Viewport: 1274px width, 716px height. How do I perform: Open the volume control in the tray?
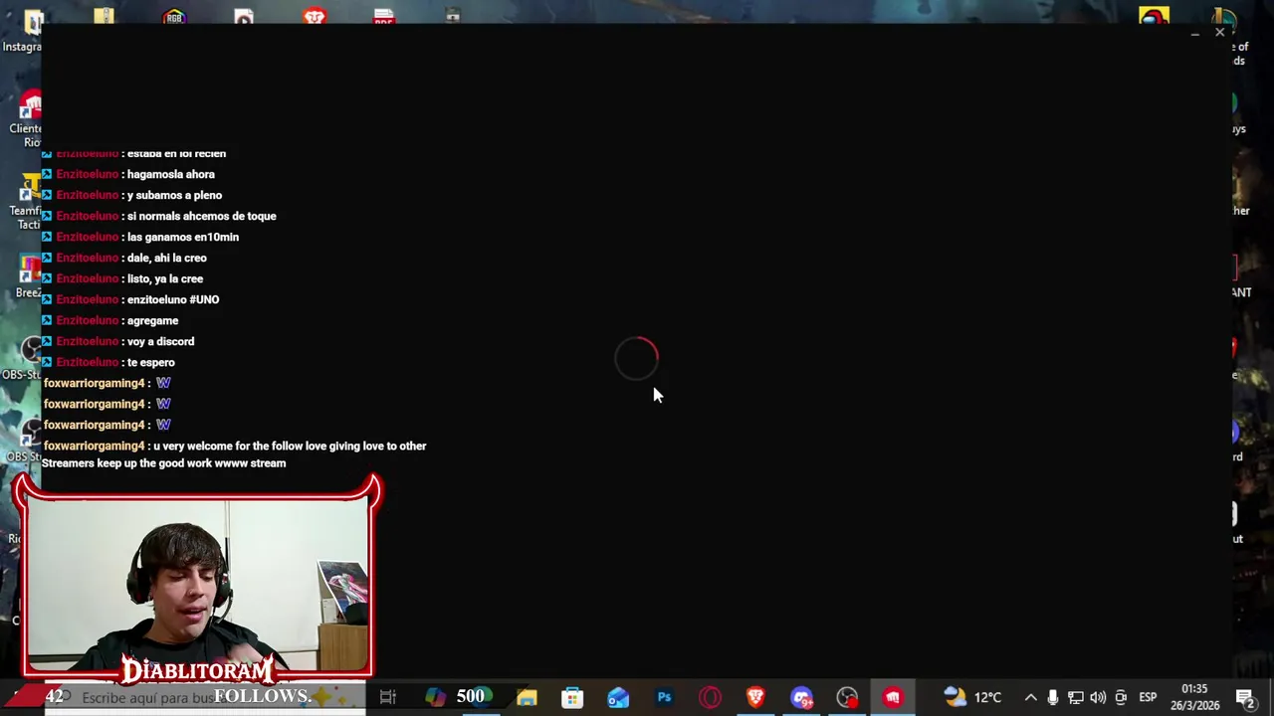tap(1098, 697)
